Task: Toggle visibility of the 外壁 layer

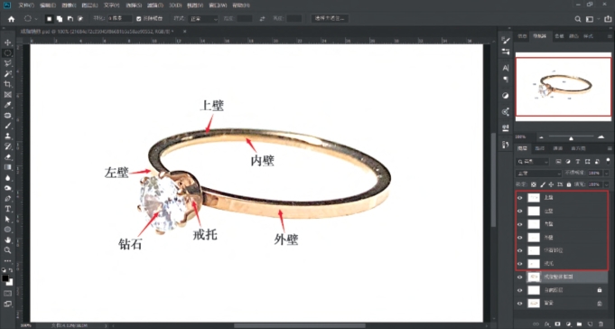Action: click(x=520, y=238)
